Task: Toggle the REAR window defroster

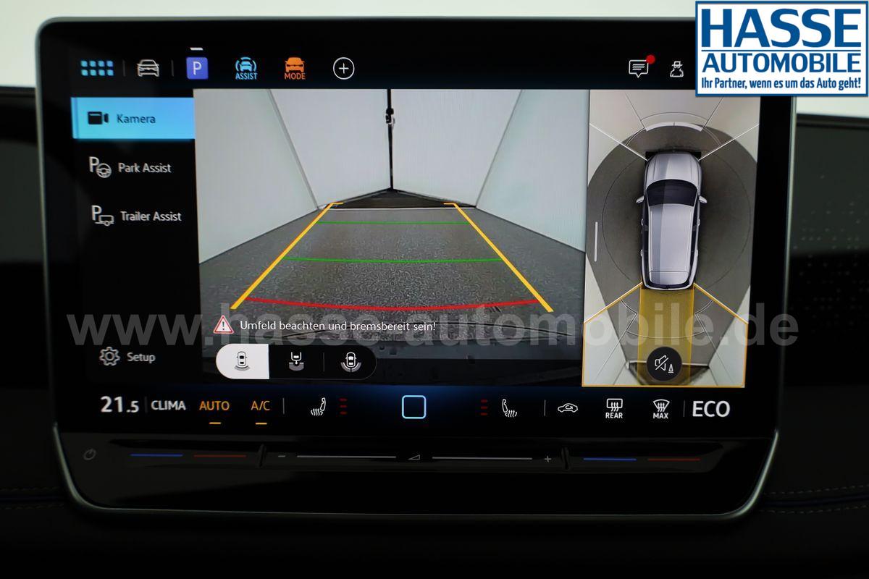Action: [x=613, y=409]
